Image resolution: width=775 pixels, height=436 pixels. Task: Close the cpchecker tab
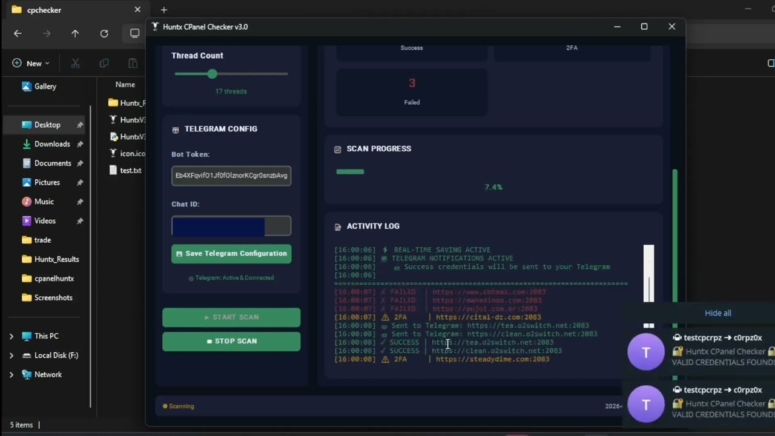[137, 10]
